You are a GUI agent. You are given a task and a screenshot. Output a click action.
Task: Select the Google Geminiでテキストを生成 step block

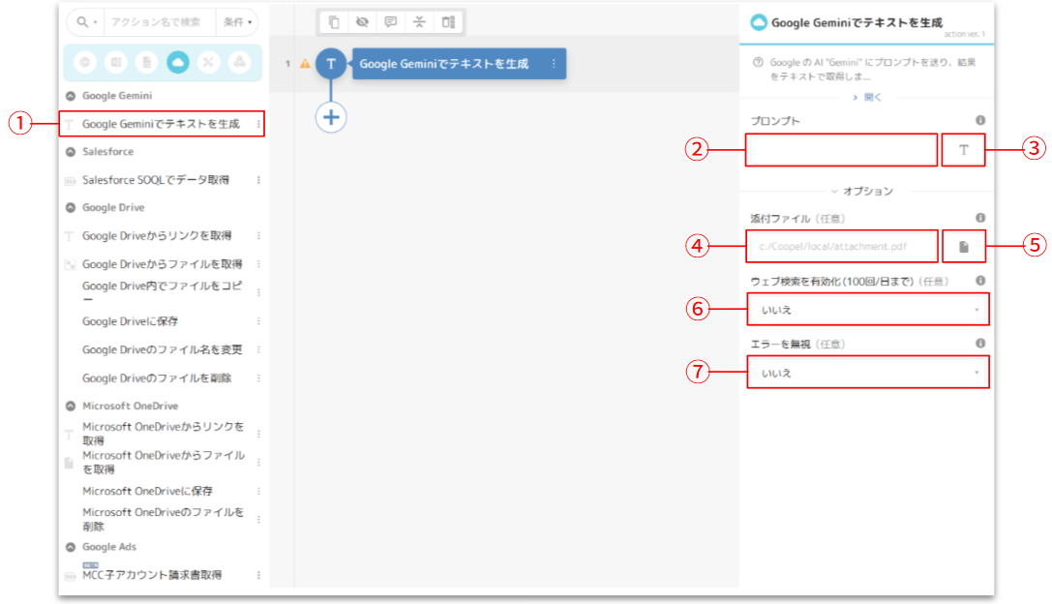459,64
